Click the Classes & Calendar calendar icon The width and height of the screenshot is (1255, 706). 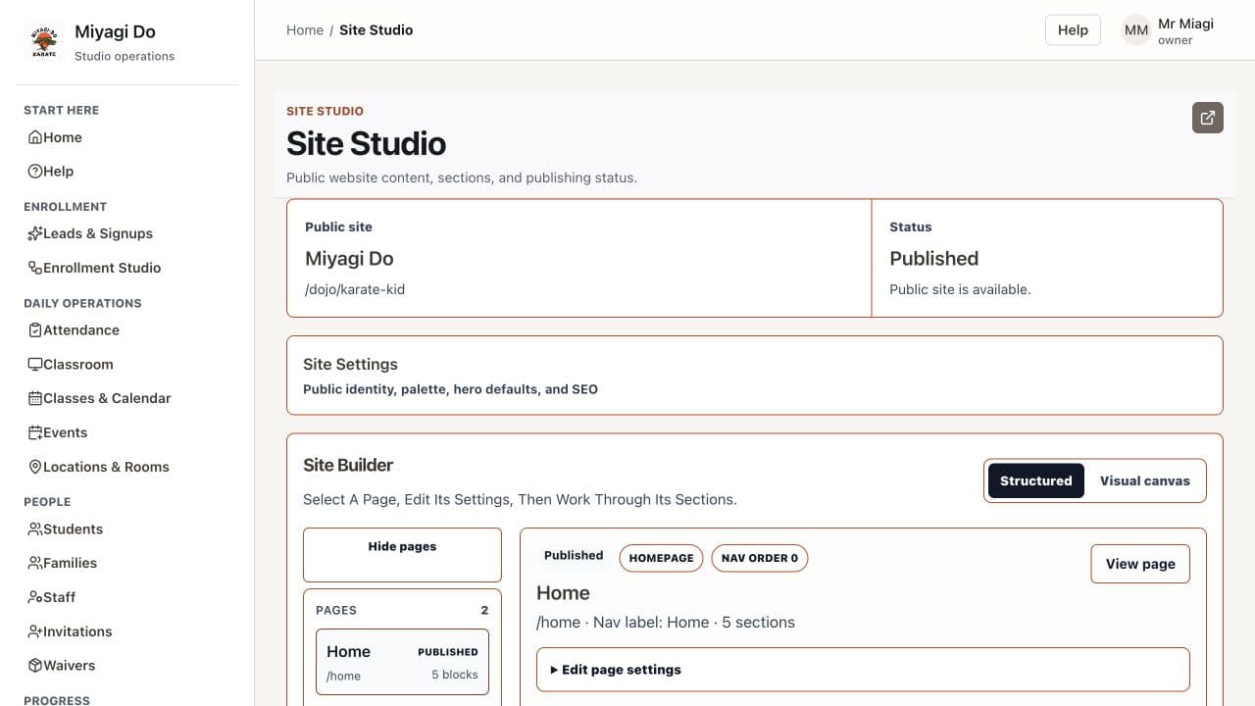[x=35, y=398]
